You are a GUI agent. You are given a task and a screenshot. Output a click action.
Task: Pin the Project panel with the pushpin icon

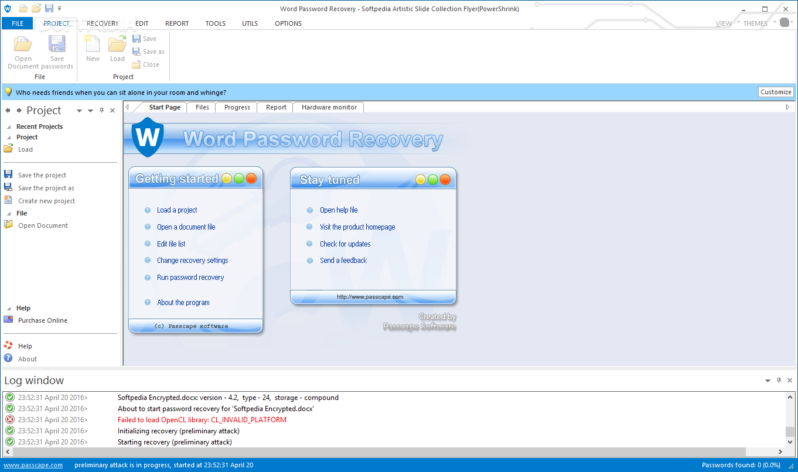click(101, 110)
